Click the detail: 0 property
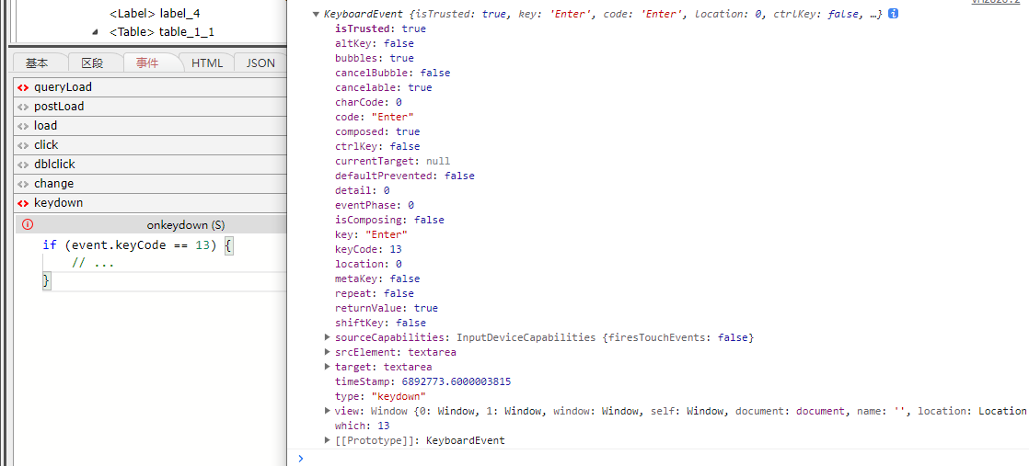 click(x=363, y=190)
